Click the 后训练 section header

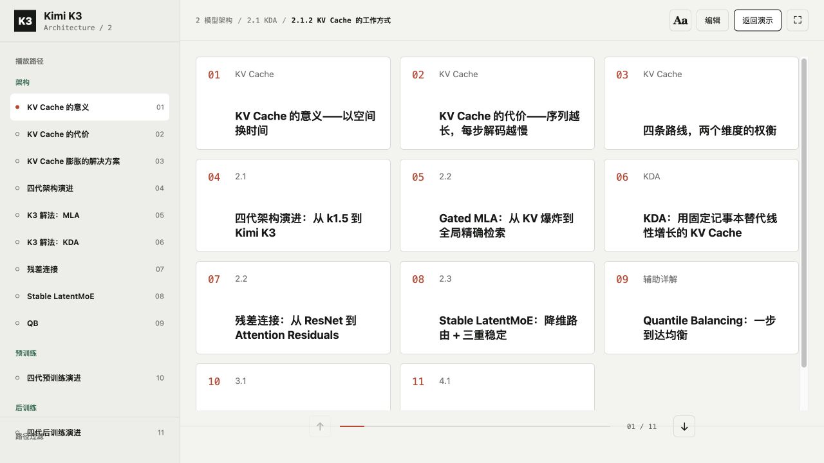tap(26, 408)
